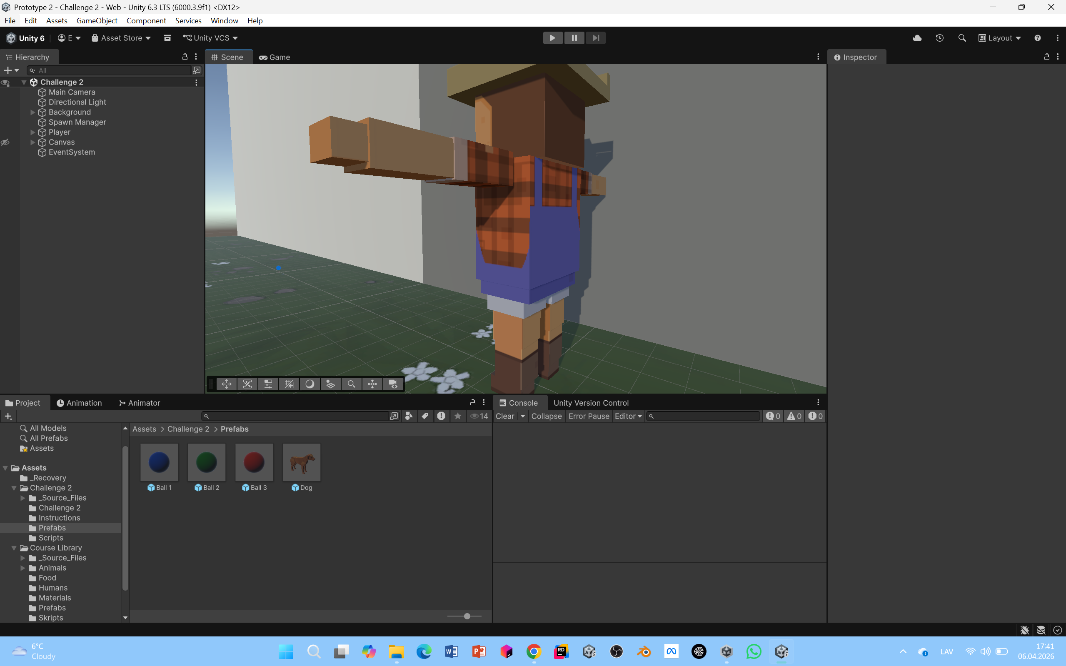Select the Dog prefab thumbnail
The image size is (1066, 666).
pyautogui.click(x=301, y=462)
